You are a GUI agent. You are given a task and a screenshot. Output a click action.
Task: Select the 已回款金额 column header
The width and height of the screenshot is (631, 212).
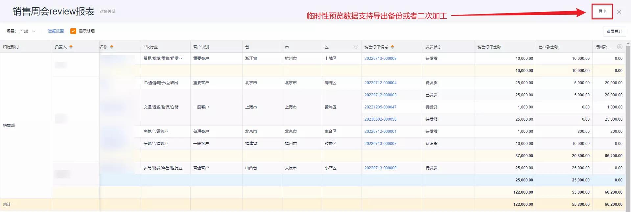click(564, 47)
